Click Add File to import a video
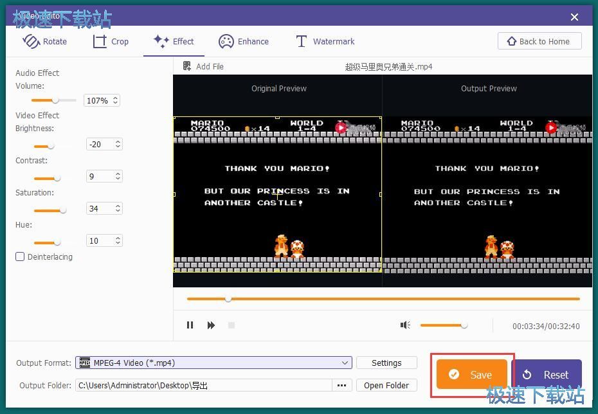Viewport: 598px width, 414px height. pos(204,66)
